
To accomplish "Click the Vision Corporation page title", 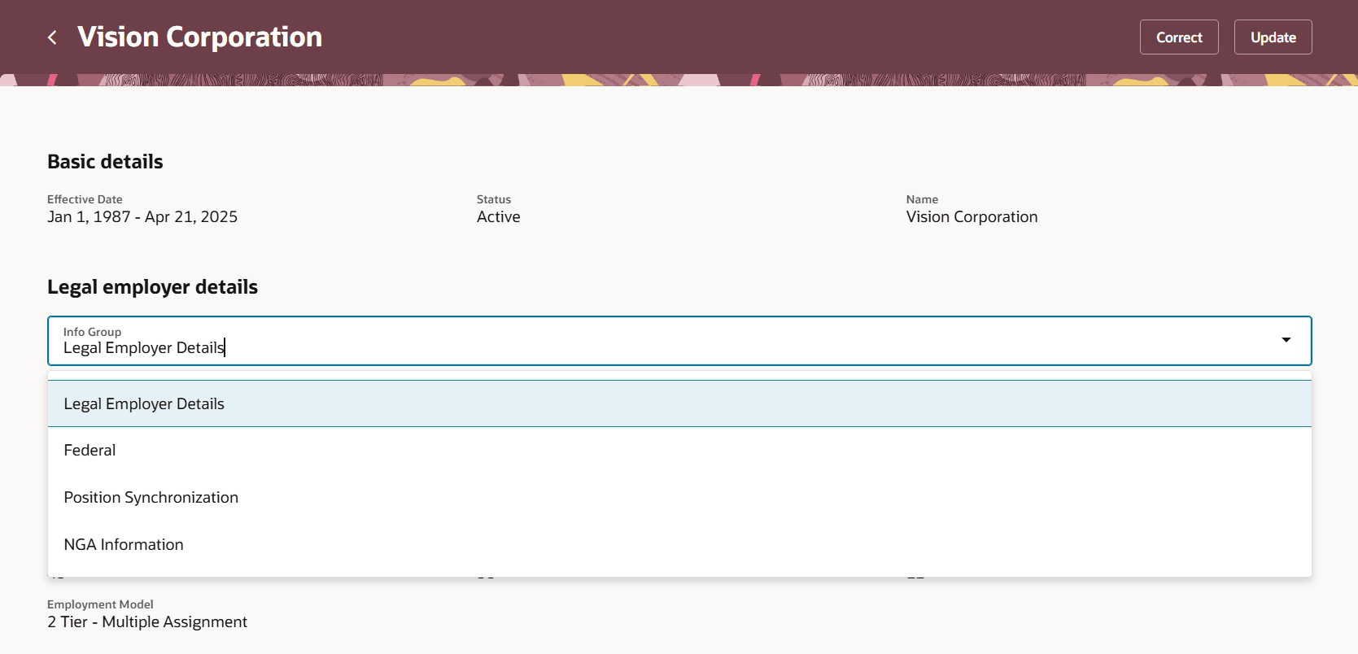I will [199, 37].
